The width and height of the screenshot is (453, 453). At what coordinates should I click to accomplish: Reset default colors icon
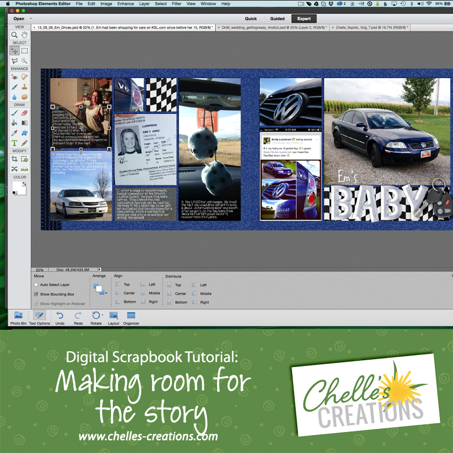pyautogui.click(x=14, y=193)
